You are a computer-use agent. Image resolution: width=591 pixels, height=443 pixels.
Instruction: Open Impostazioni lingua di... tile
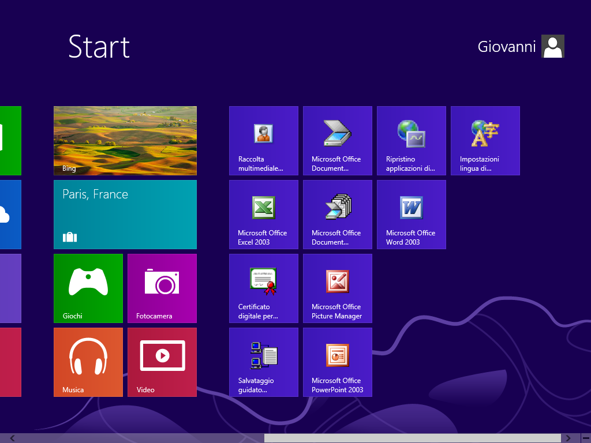tap(485, 141)
